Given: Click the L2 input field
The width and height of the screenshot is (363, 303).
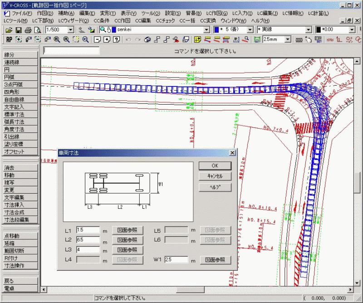Looking at the screenshot, I should coord(88,240).
